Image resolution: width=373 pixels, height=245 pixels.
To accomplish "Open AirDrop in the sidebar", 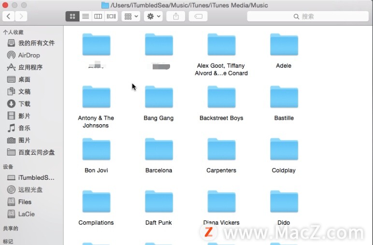I will click(x=24, y=55).
